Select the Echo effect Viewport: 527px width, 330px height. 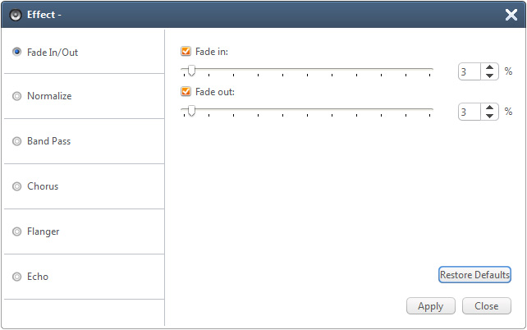[x=17, y=277]
